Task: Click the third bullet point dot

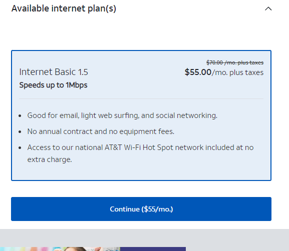Action: [20, 148]
